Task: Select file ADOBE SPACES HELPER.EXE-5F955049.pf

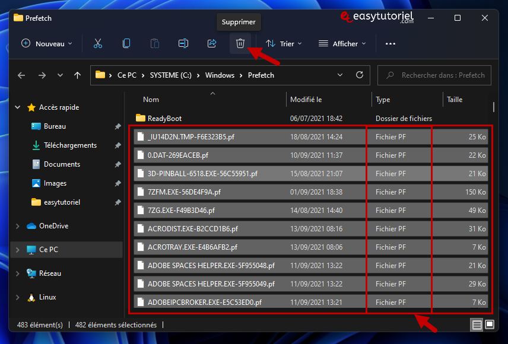Action: coord(311,284)
